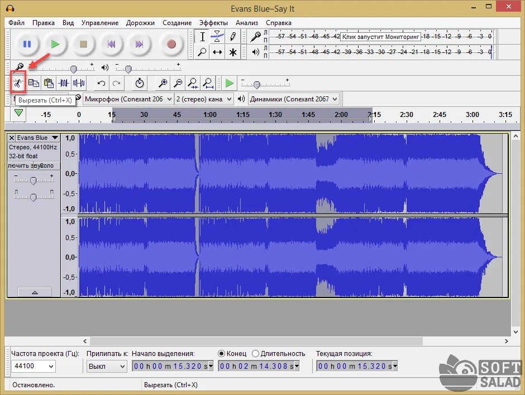Viewport: 525px width, 395px height.
Task: Select the Envelope tool
Action: tap(217, 37)
